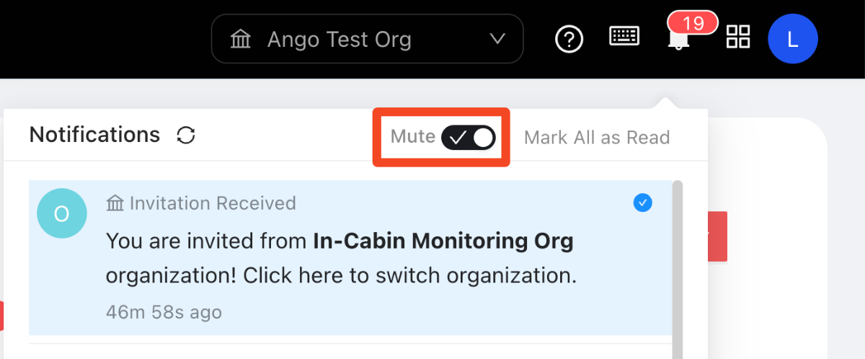Image resolution: width=865 pixels, height=359 pixels.
Task: Click the building icon beside Invitation Received
Action: coord(115,204)
